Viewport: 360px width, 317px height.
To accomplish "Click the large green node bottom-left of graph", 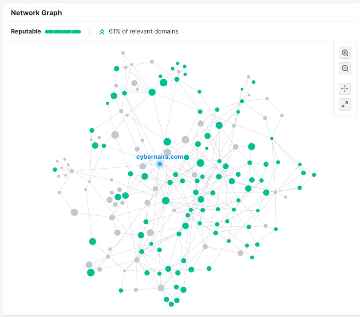I will pos(90,272).
